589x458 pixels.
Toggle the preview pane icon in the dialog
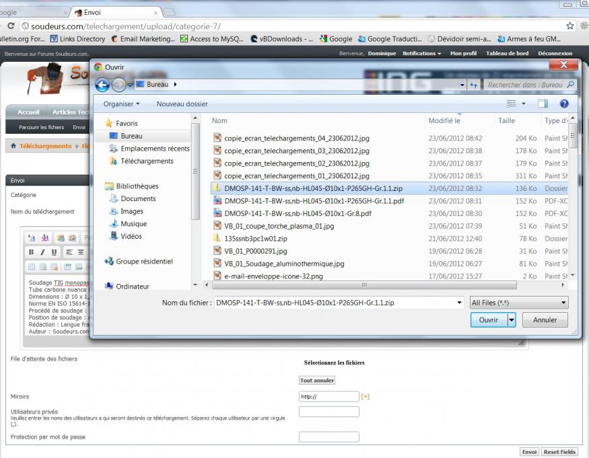coord(543,104)
